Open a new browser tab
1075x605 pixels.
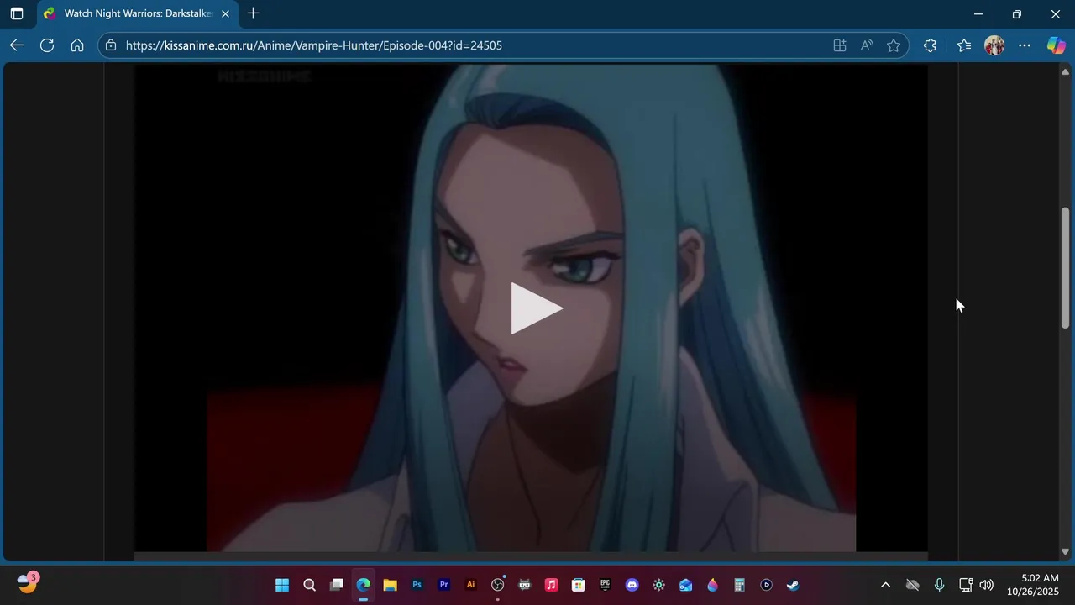254,13
